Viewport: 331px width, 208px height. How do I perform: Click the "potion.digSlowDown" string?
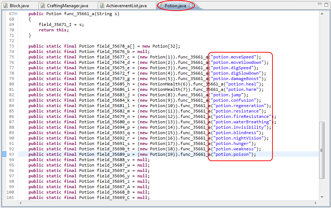coord(236,73)
